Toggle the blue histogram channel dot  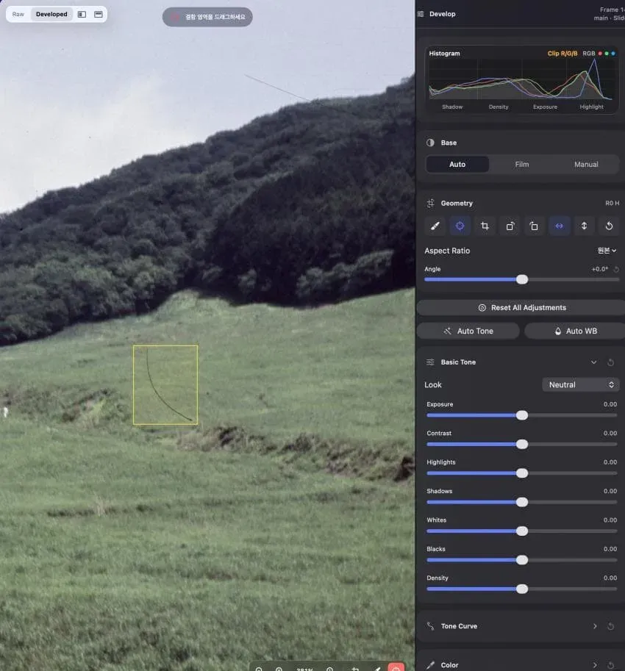[x=613, y=54]
